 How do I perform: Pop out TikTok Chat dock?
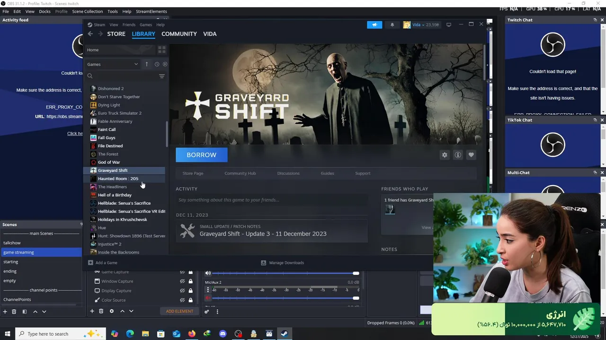[x=595, y=120]
